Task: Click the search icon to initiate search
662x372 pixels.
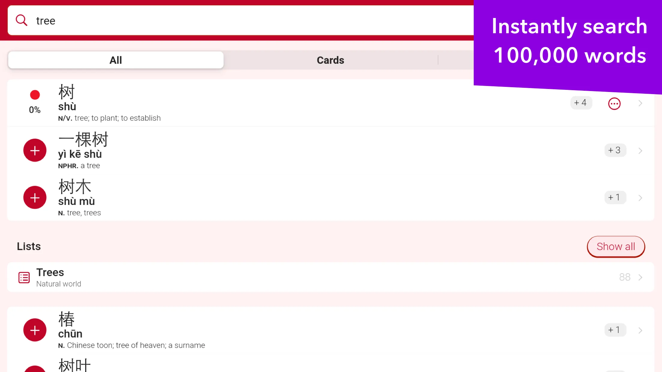Action: point(22,20)
